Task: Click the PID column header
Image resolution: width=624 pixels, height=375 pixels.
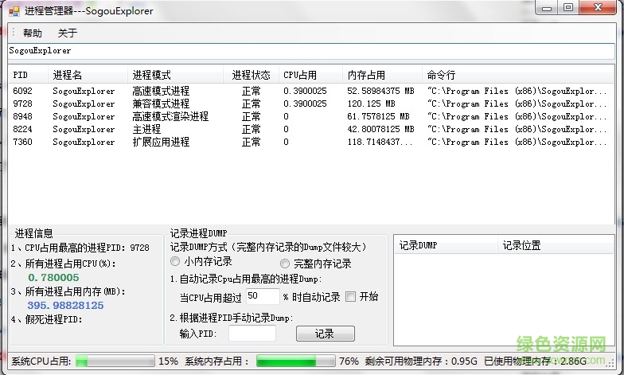Action: 29,75
